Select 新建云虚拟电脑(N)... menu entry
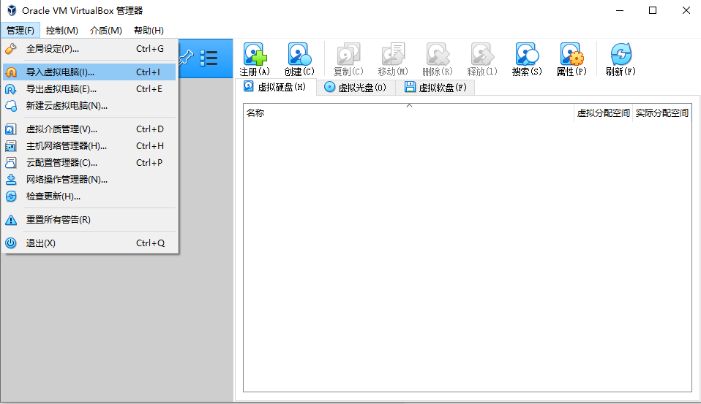Viewport: 701px width, 404px height. 89,106
